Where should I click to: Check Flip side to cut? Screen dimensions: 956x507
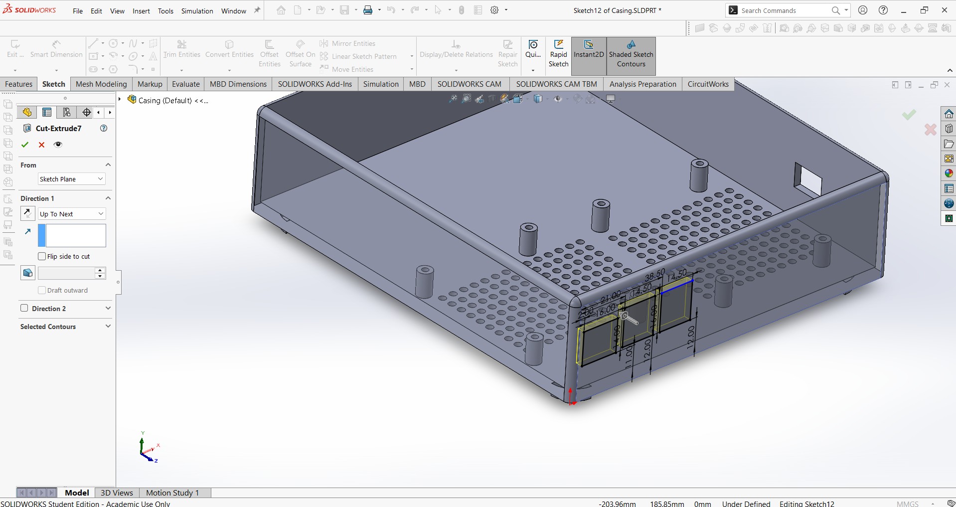pos(42,256)
